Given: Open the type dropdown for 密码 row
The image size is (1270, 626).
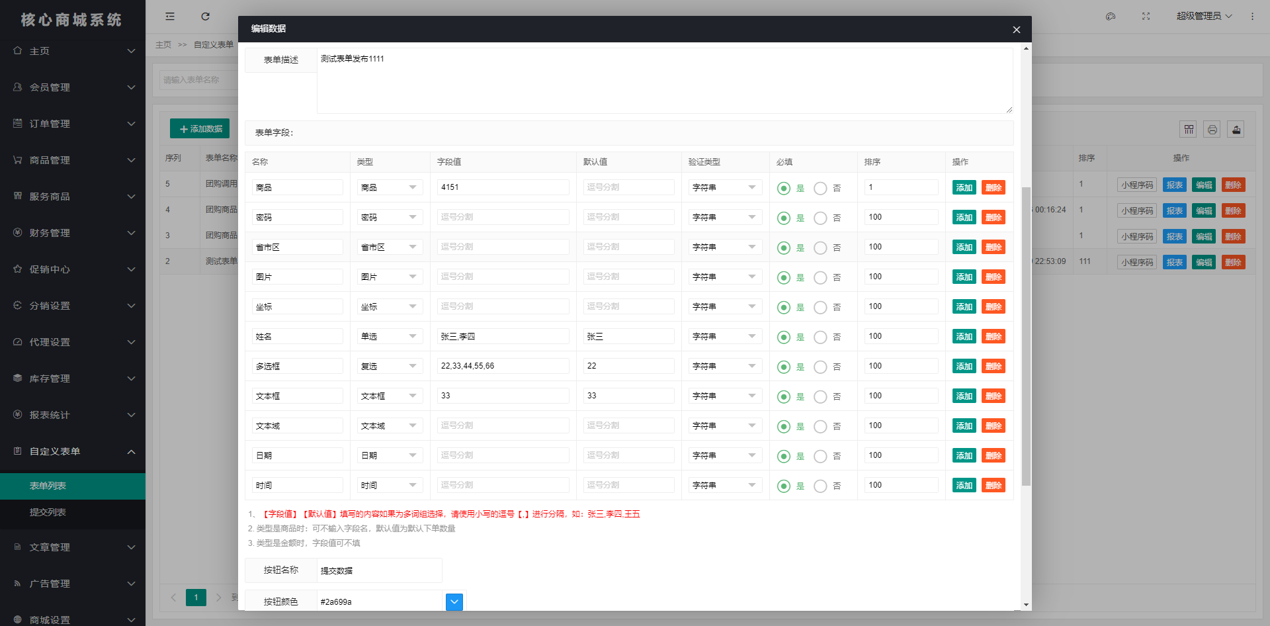Looking at the screenshot, I should point(390,217).
